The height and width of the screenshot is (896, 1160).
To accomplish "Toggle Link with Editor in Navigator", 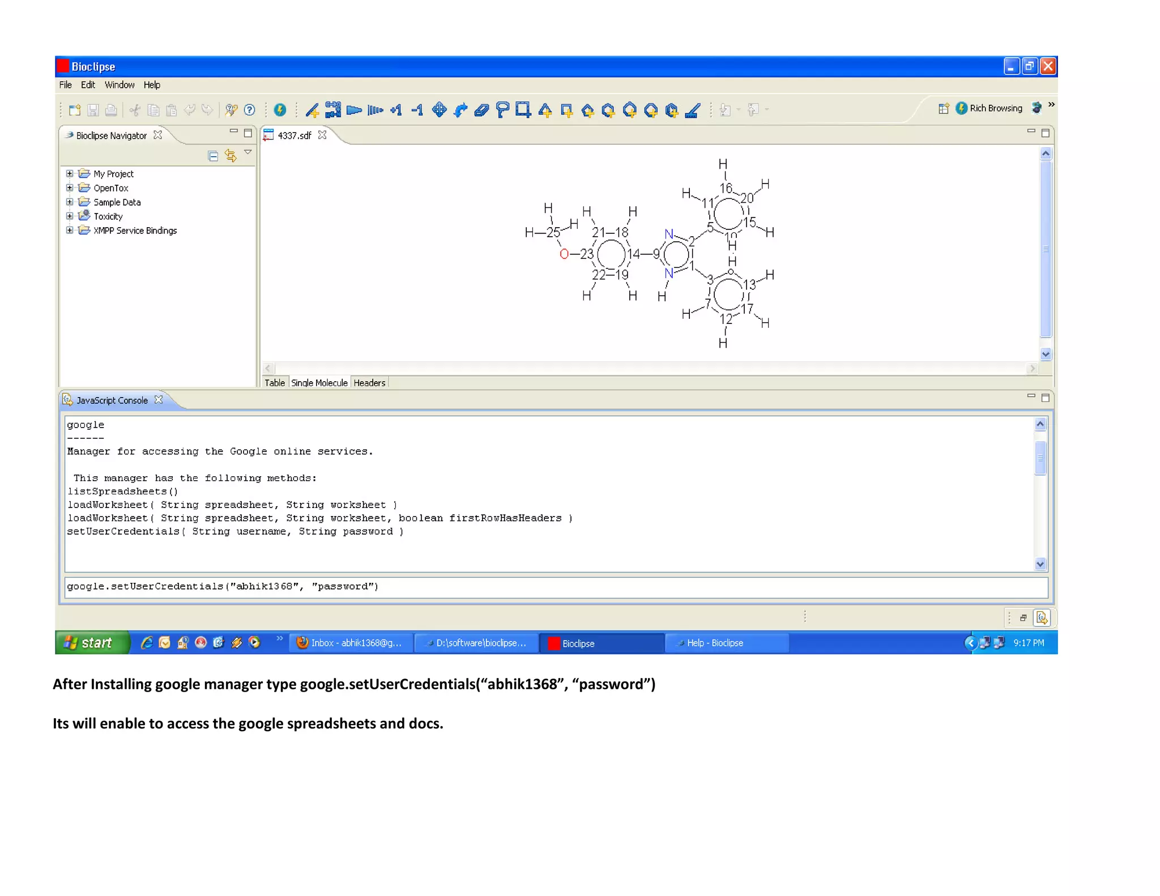I will coord(231,156).
